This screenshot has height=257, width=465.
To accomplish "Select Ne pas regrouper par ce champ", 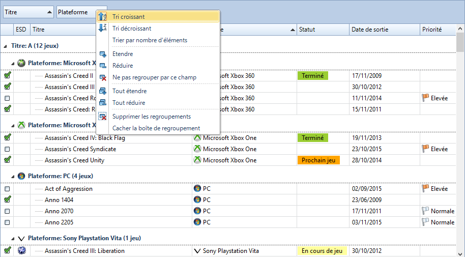I will 158,77.
